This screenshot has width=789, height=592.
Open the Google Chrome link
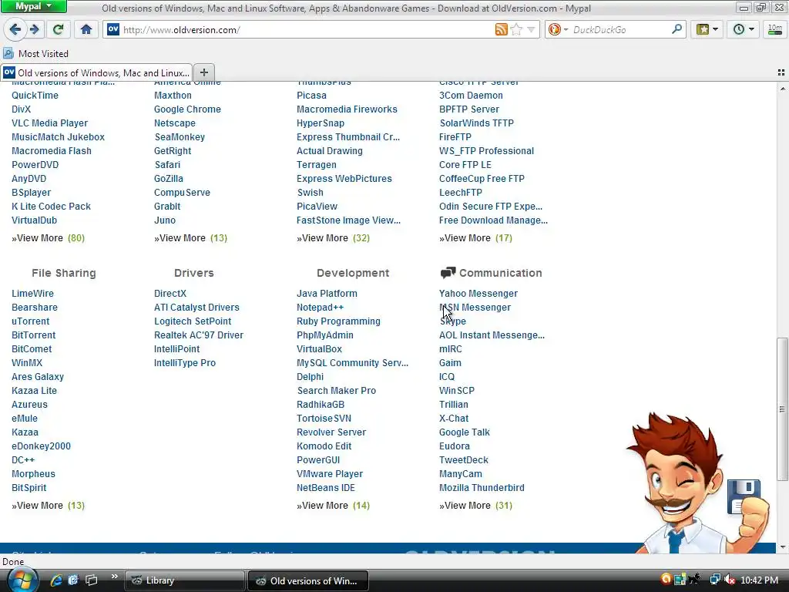click(187, 109)
